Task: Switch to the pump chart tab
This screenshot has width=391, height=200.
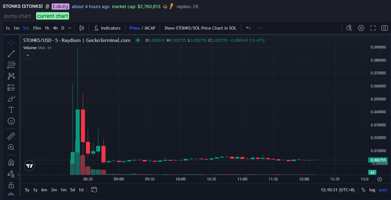Action: [17, 16]
